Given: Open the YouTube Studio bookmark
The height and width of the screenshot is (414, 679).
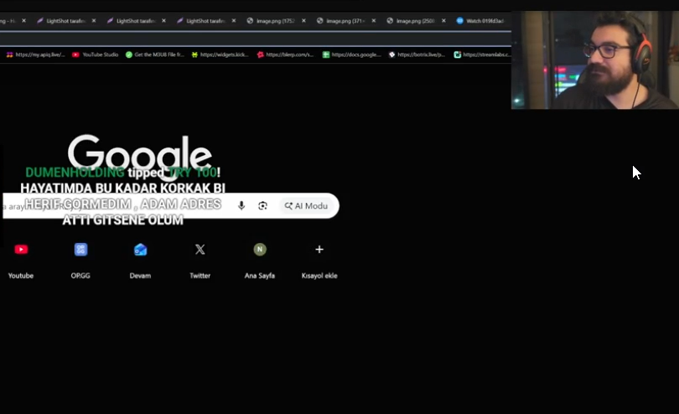Looking at the screenshot, I should [96, 54].
